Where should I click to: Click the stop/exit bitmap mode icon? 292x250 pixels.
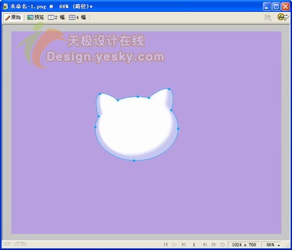click(x=223, y=245)
